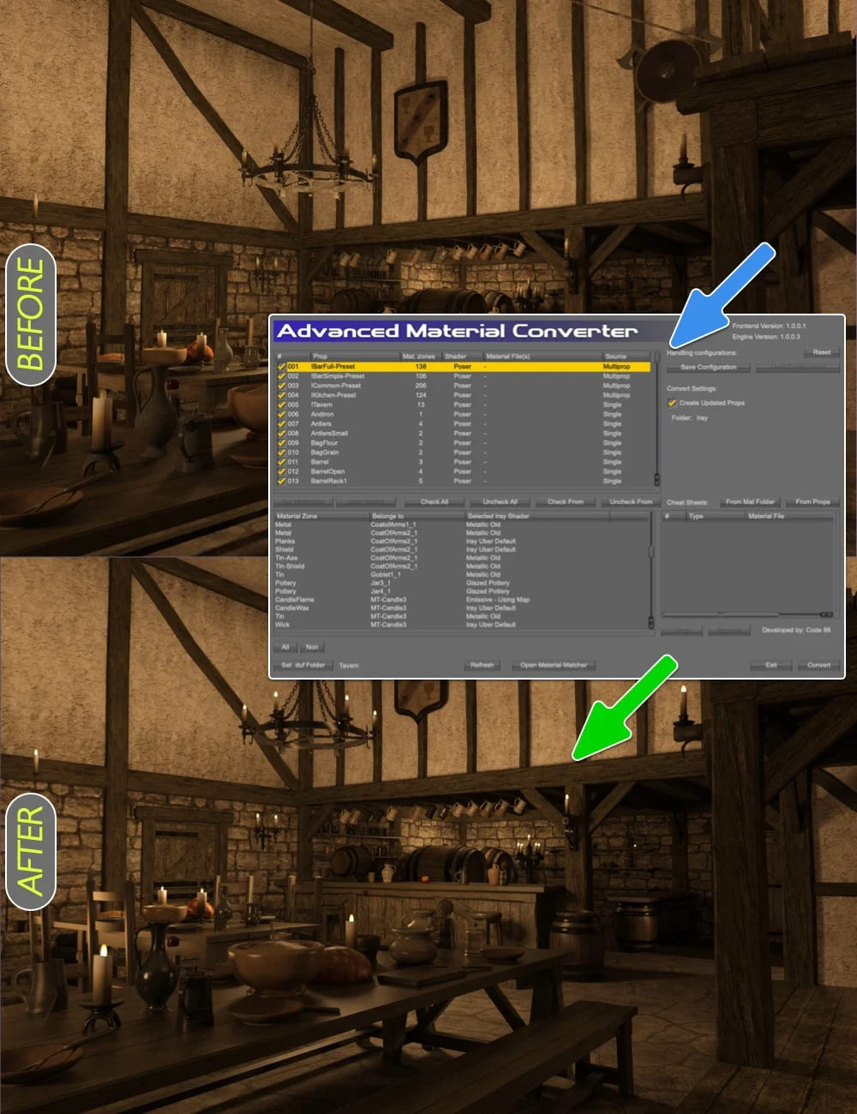The image size is (857, 1114).
Task: Click the Reset button
Action: pos(821,352)
